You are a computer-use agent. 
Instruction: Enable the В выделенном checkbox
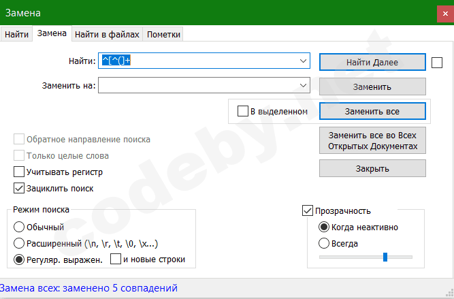[242, 111]
